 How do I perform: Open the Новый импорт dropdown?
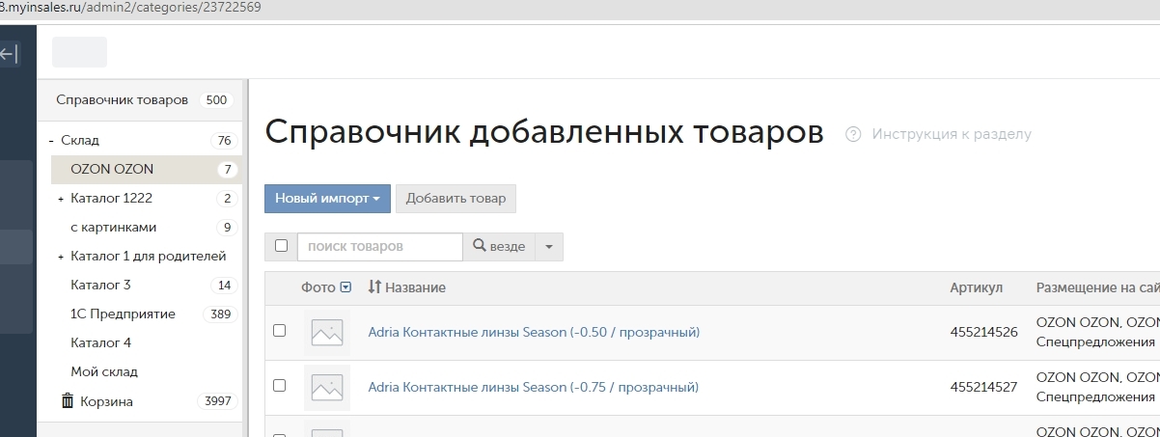327,199
